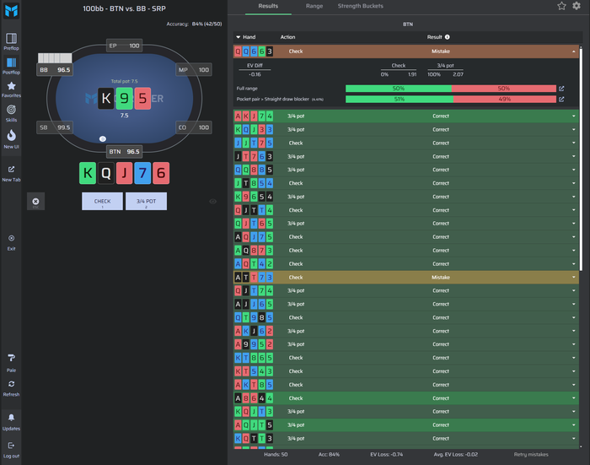590x465 pixels.
Task: Expand the QT985 result row
Action: click(x=573, y=317)
